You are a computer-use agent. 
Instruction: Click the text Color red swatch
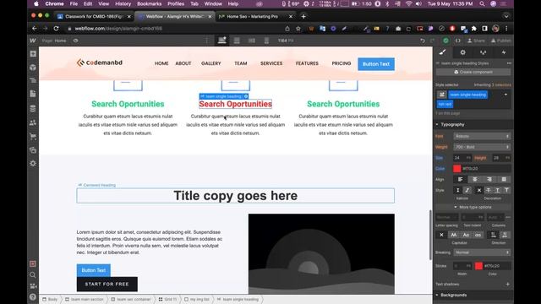tap(456, 169)
